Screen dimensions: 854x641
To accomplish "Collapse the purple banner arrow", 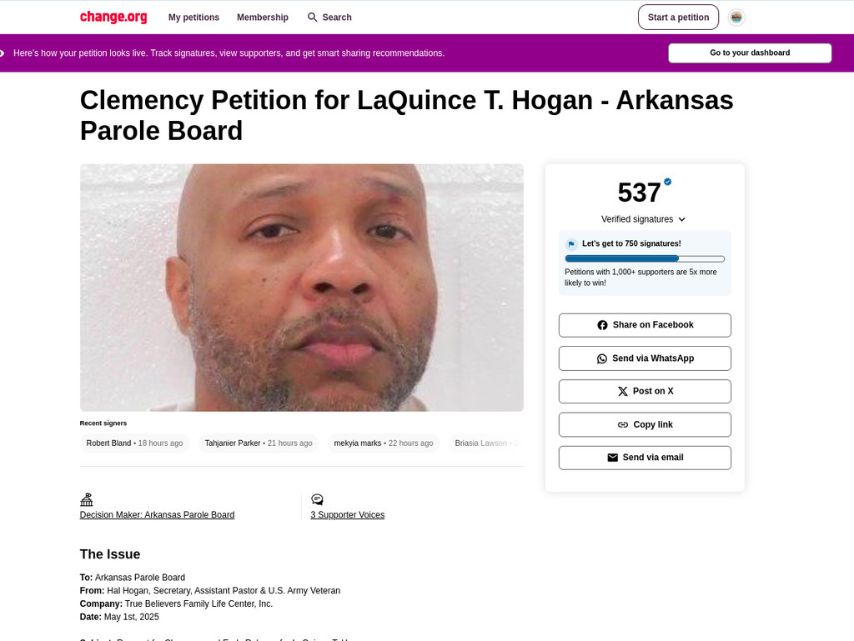I will click(3, 53).
